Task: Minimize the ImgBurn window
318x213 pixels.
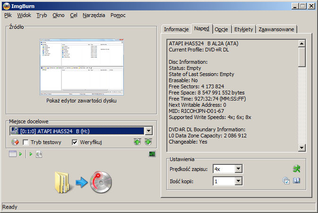Action: pos(295,6)
